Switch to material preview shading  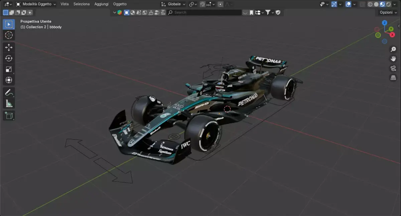[382, 4]
